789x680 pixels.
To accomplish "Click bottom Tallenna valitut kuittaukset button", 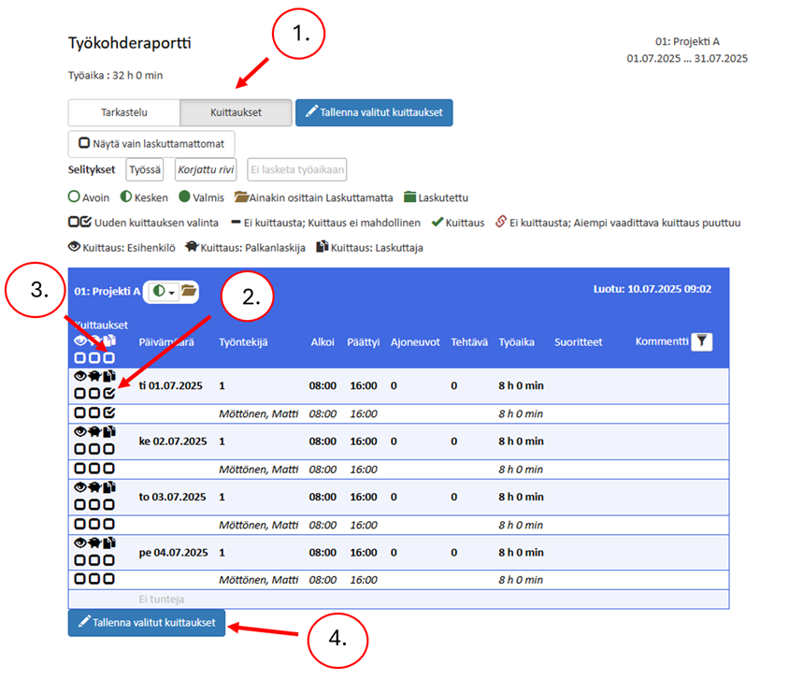I will tap(147, 623).
